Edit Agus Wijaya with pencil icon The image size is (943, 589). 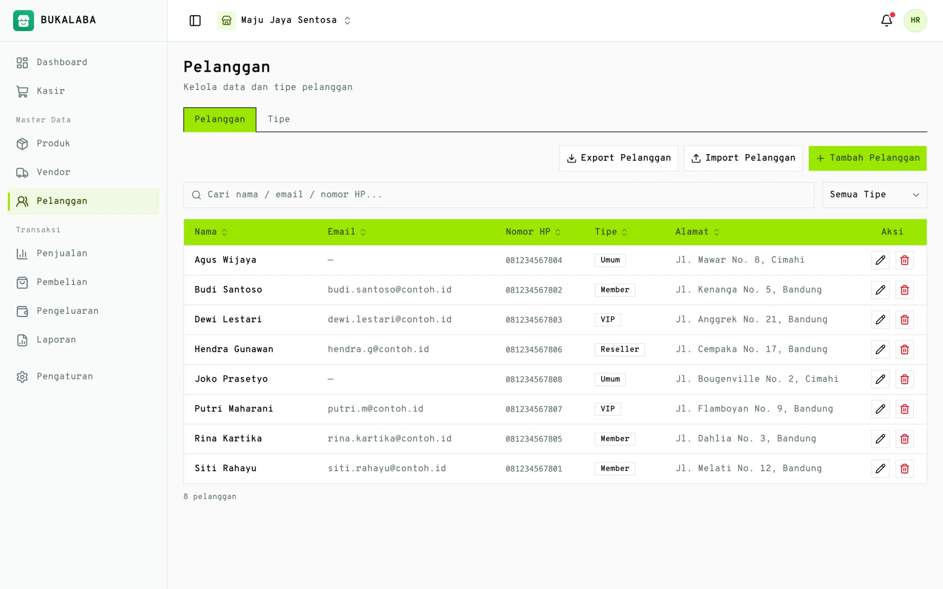[880, 260]
